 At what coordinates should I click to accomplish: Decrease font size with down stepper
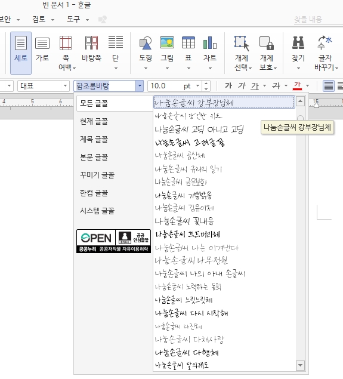206,88
